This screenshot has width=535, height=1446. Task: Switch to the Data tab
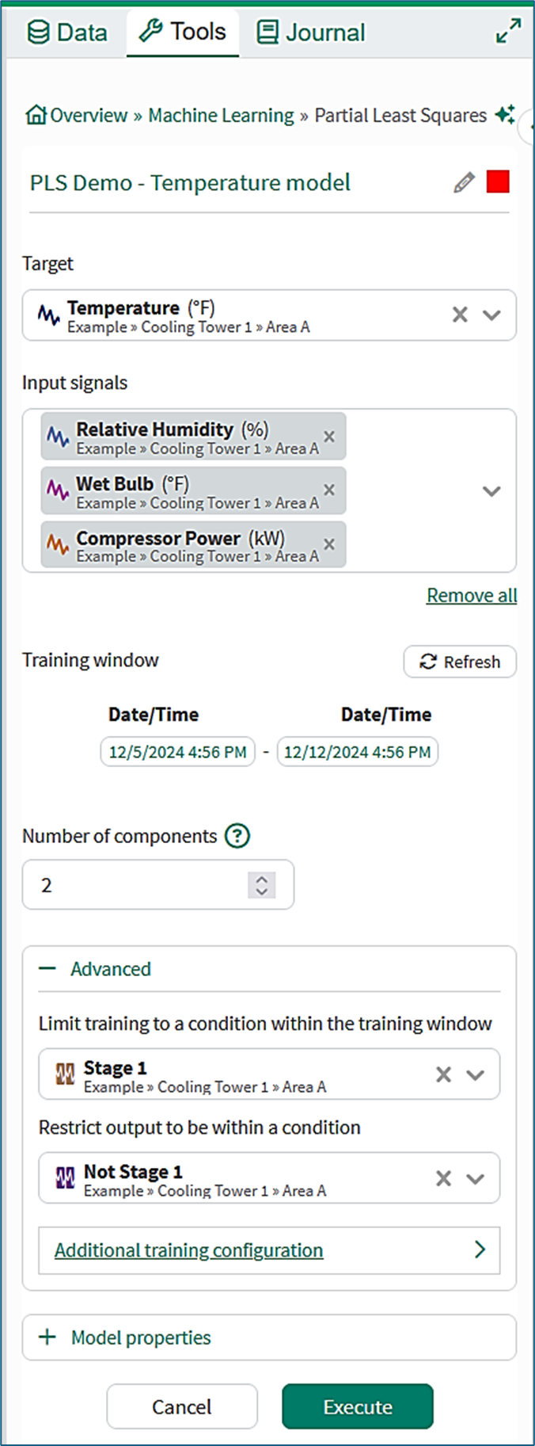(67, 32)
